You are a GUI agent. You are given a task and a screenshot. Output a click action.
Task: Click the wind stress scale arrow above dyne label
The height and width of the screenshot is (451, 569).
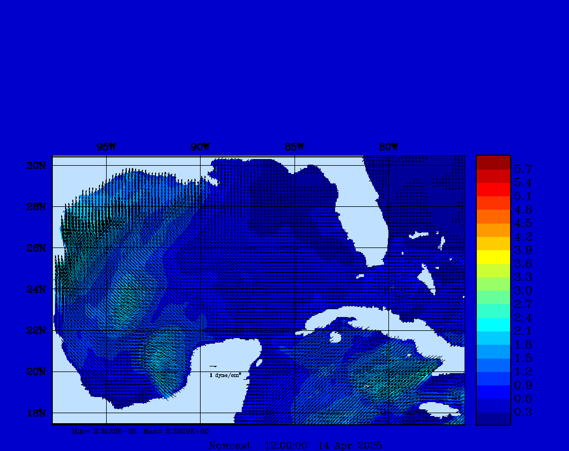point(213,366)
